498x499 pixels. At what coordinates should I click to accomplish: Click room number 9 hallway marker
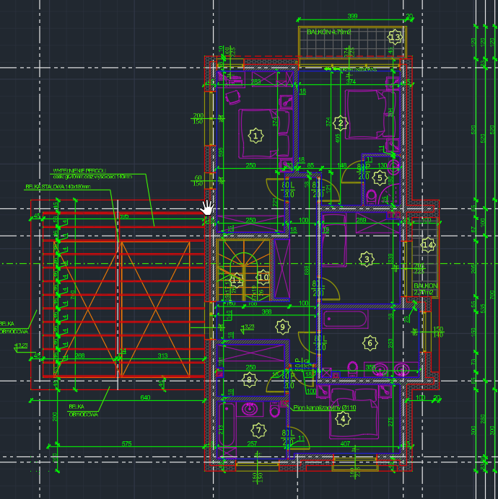pyautogui.click(x=282, y=327)
